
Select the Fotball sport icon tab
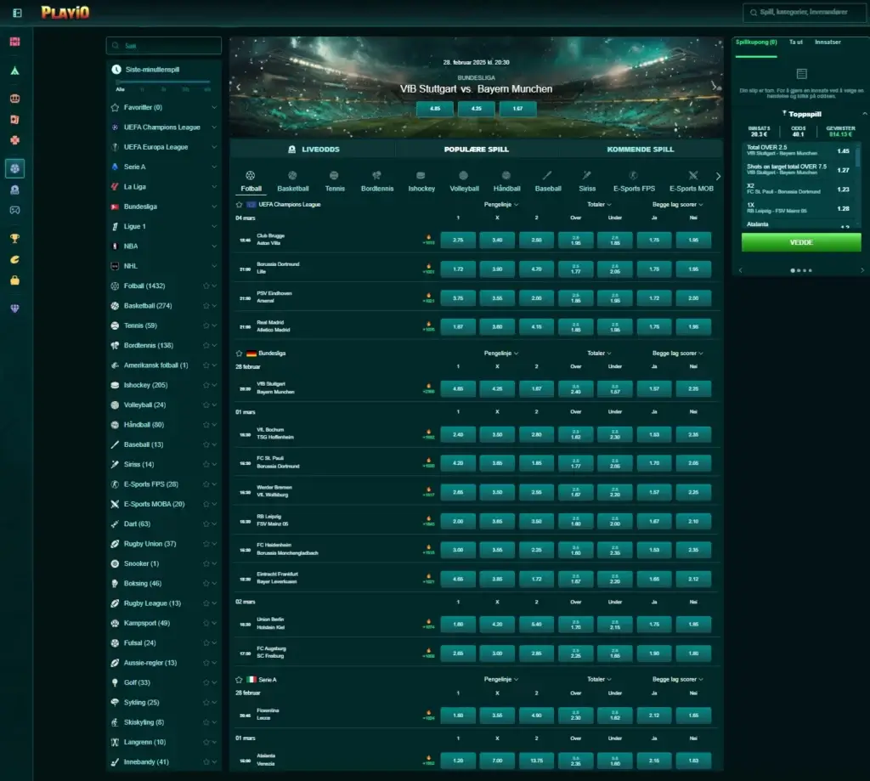251,182
